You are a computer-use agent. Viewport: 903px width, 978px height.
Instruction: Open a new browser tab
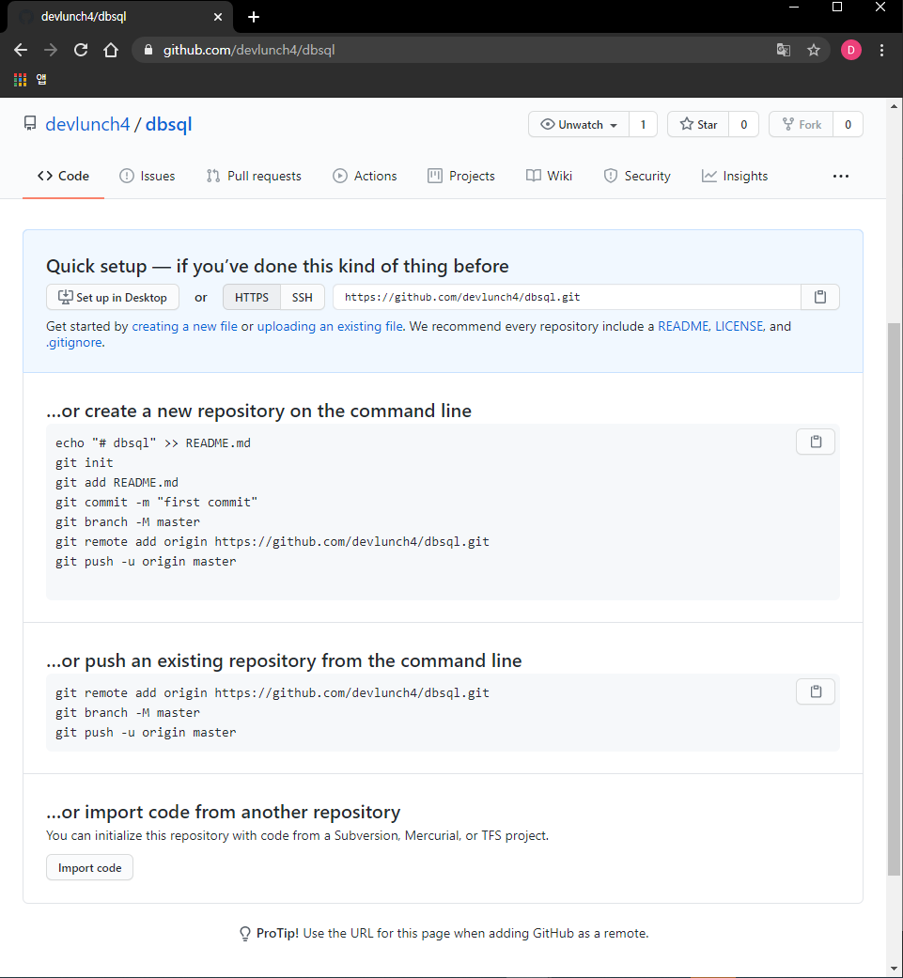tap(253, 17)
